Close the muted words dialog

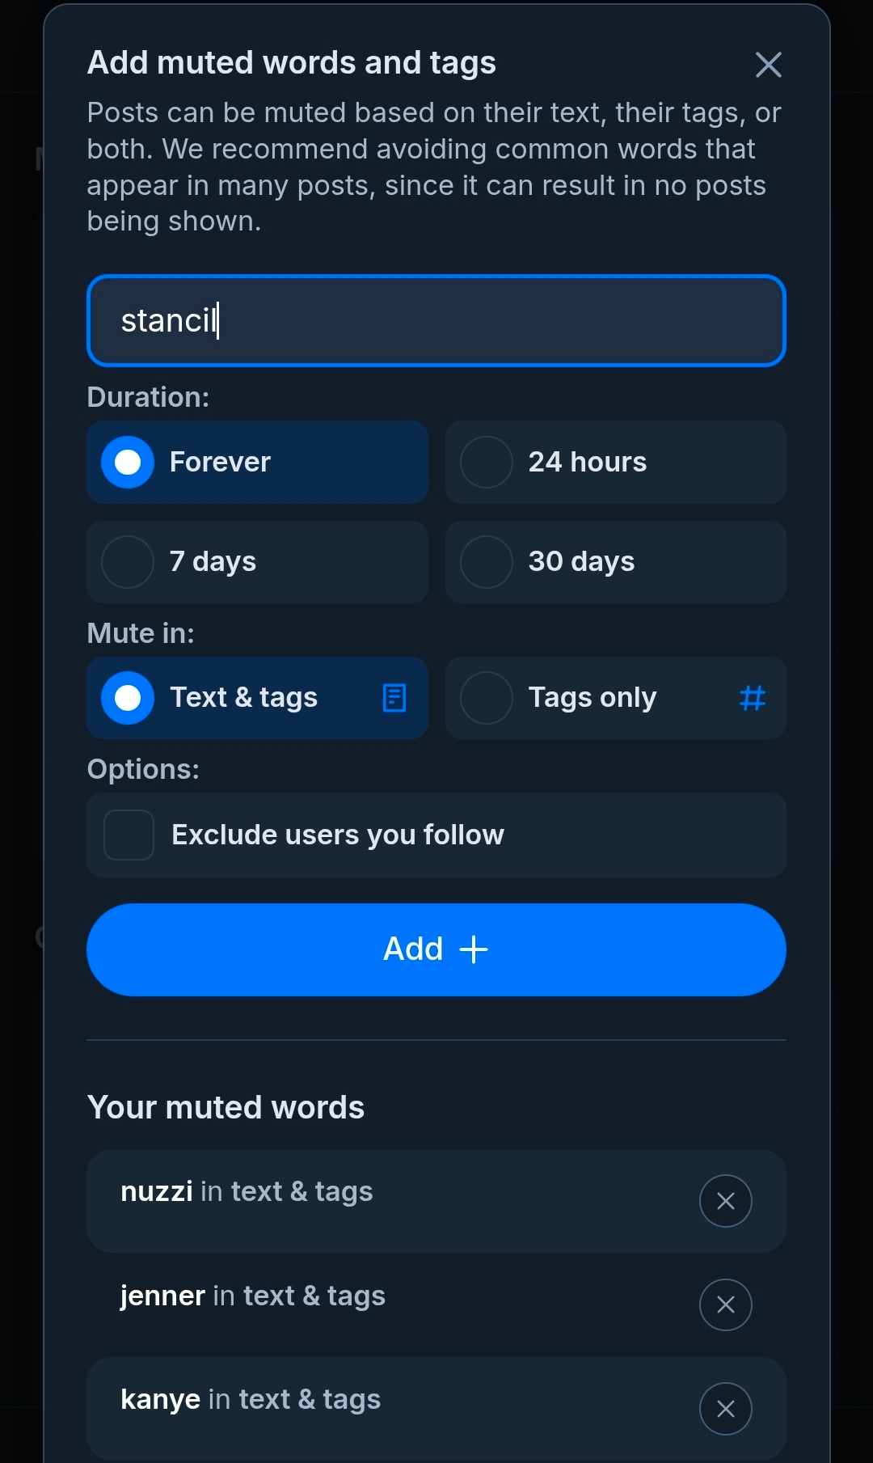(768, 65)
